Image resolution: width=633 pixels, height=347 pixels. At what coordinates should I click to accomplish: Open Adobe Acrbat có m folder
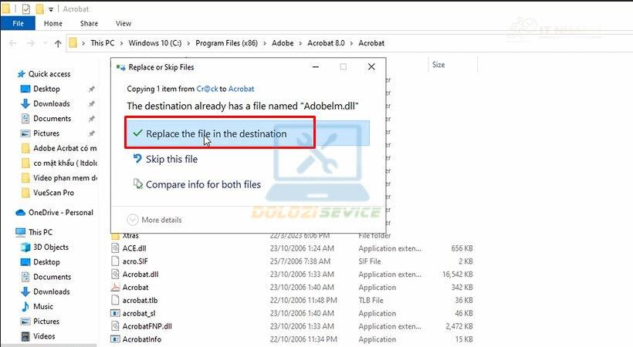coord(59,148)
